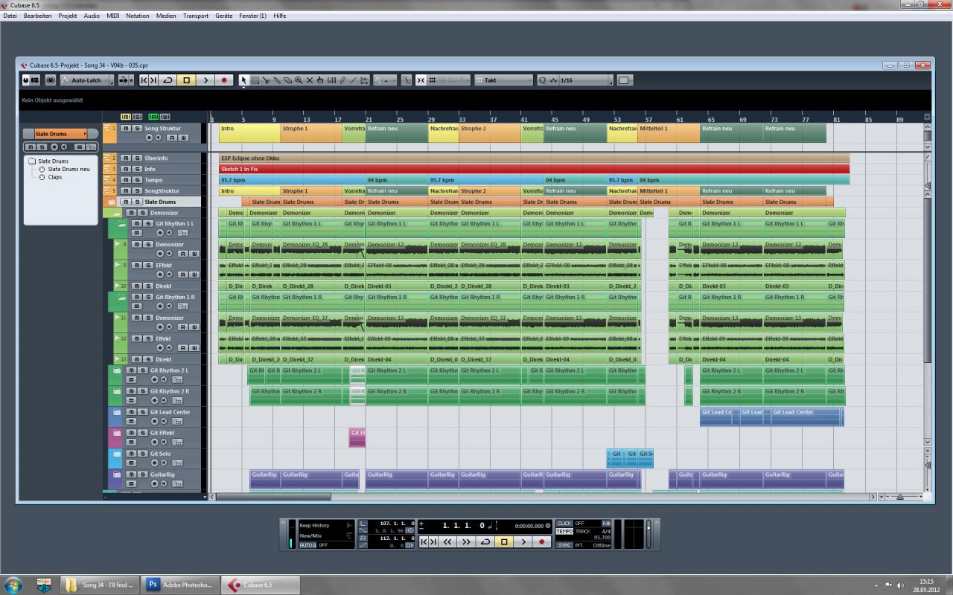Mute the Song Struktur track
Screen dimensions: 953x595
tap(126, 128)
